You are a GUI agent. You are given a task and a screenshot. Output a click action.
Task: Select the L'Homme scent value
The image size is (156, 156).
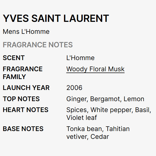(80, 58)
